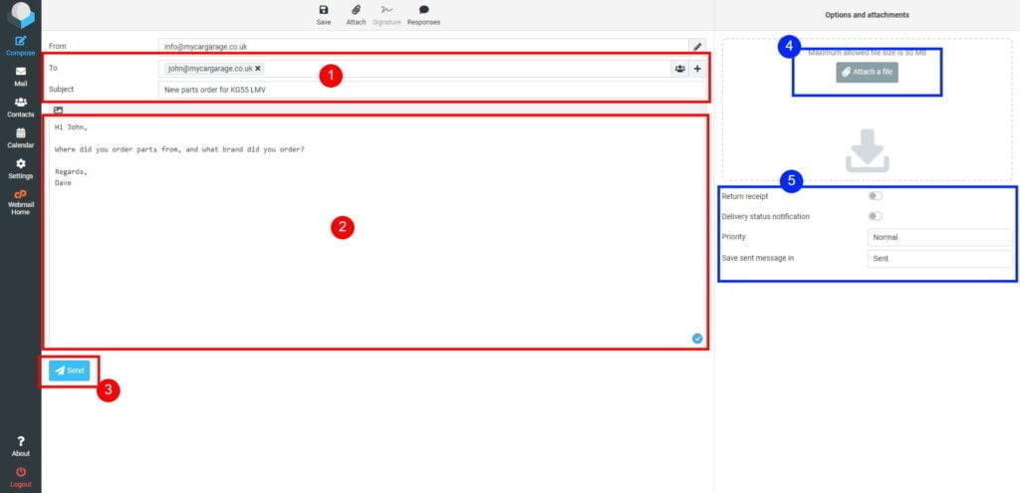
Task: Enable Delivery status notification
Action: click(x=875, y=216)
